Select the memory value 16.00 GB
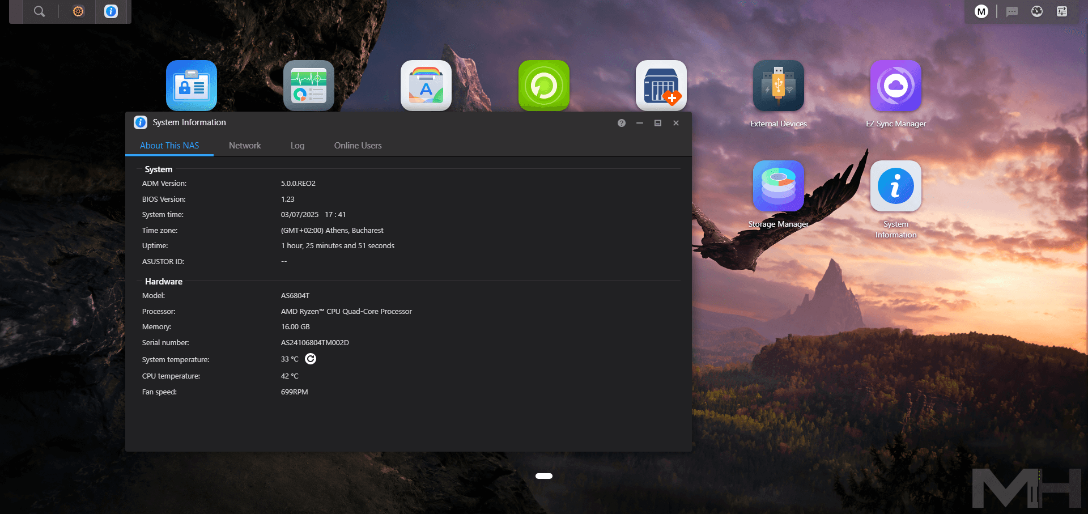Image resolution: width=1088 pixels, height=514 pixels. 295,327
